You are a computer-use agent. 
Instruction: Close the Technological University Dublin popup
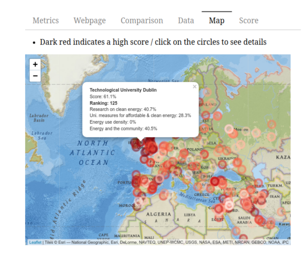point(195,87)
